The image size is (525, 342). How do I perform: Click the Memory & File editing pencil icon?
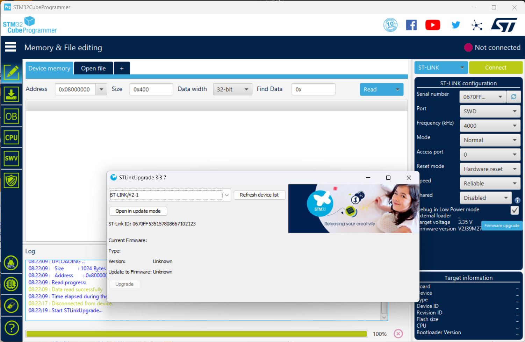[x=12, y=73]
